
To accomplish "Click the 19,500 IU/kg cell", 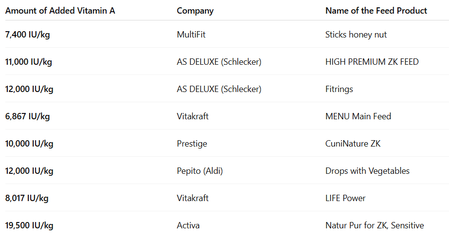I will click(29, 225).
